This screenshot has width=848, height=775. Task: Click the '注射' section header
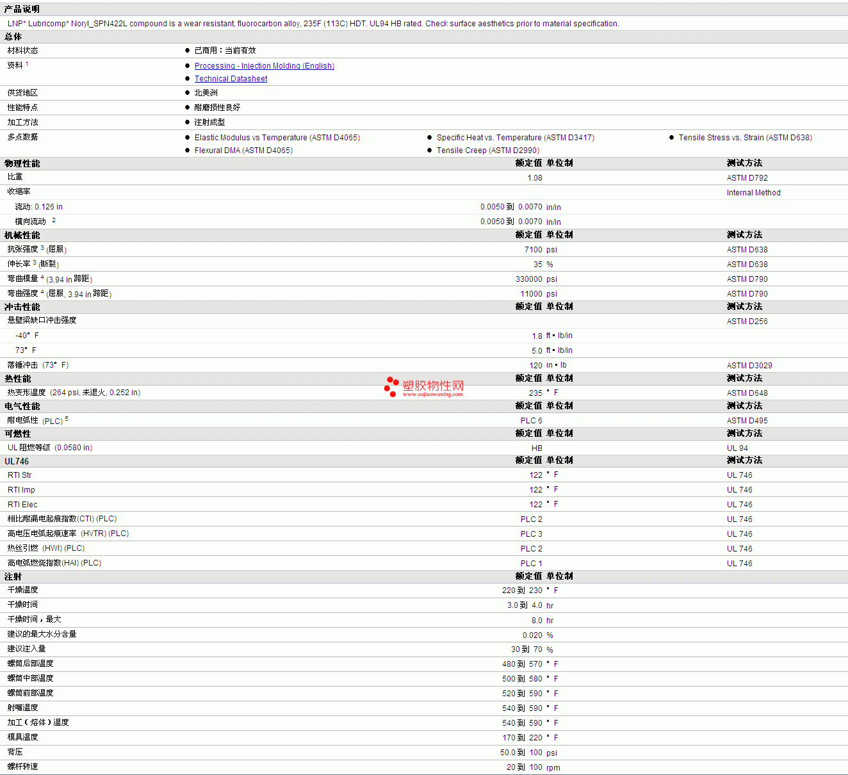tap(13, 576)
